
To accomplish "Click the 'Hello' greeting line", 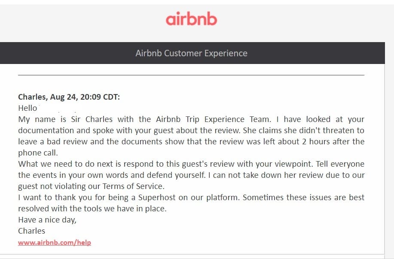I will [27, 108].
